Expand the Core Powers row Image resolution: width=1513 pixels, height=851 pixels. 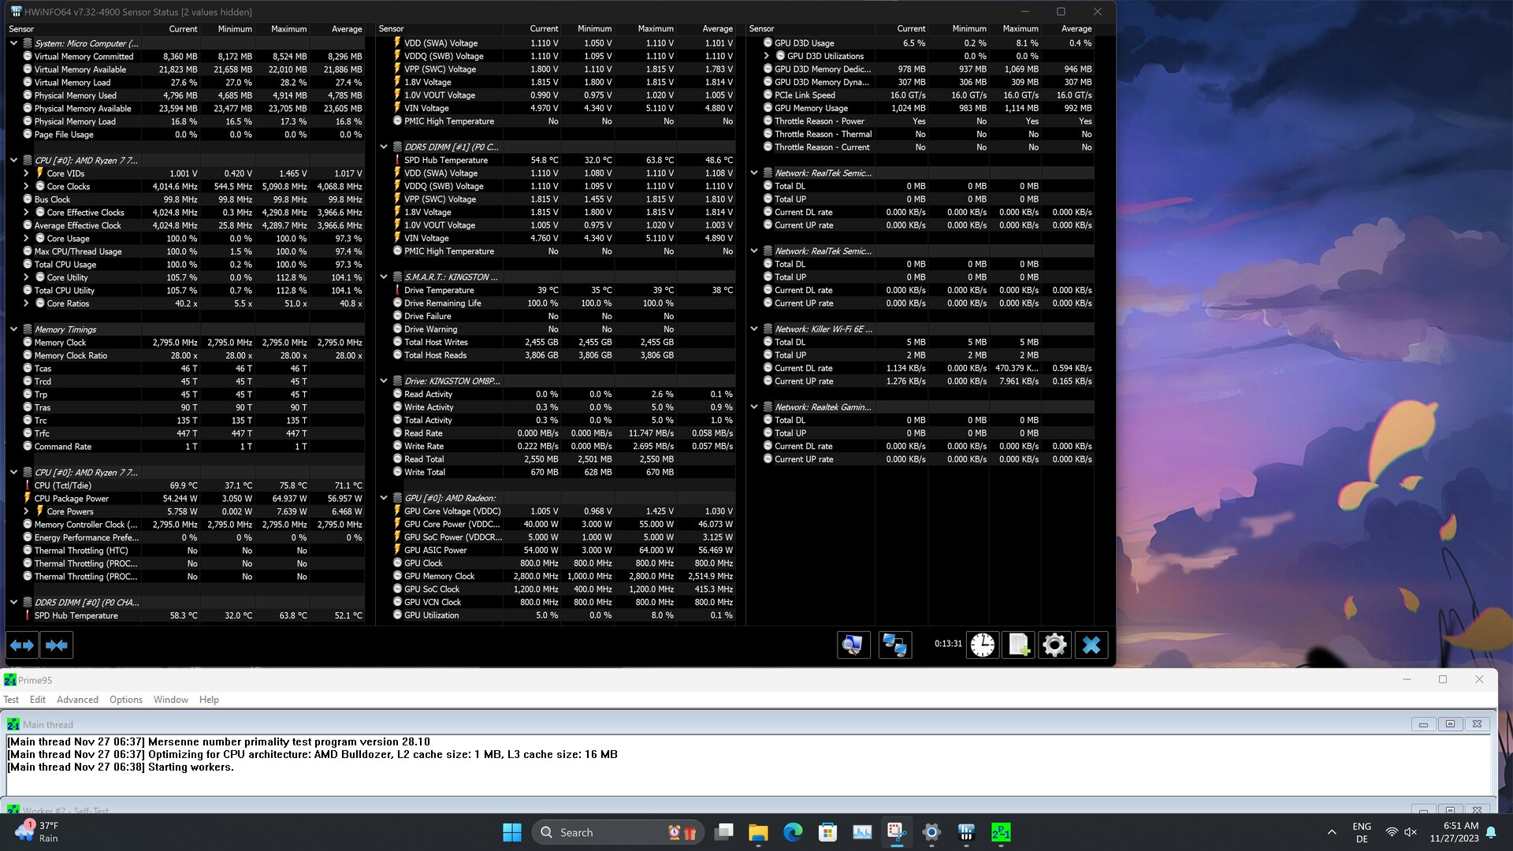click(x=26, y=511)
